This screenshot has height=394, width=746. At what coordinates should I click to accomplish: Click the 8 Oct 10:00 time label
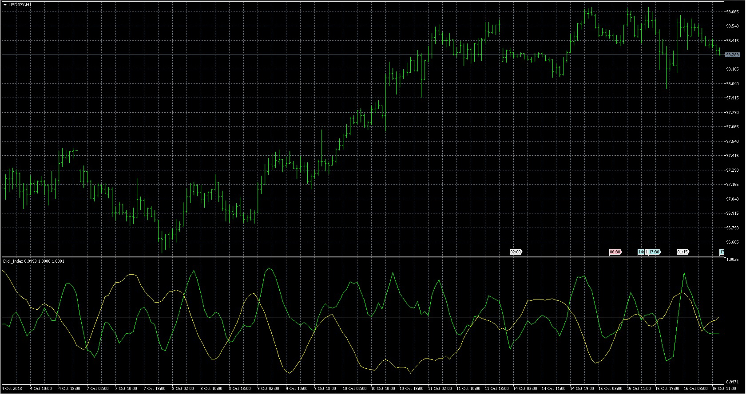(x=211, y=389)
